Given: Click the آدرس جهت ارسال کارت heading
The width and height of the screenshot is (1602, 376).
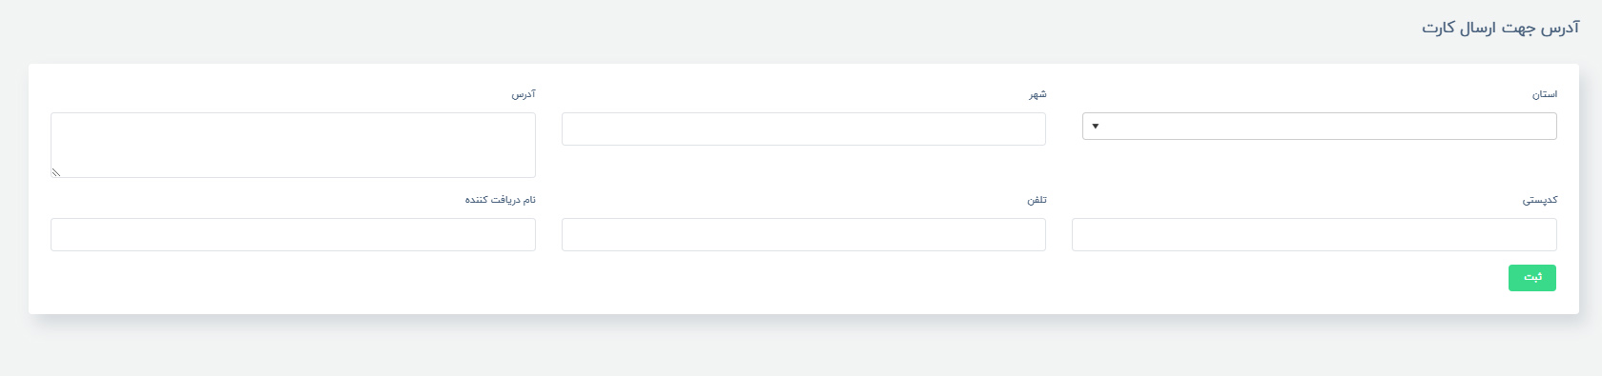Looking at the screenshot, I should point(1501,29).
